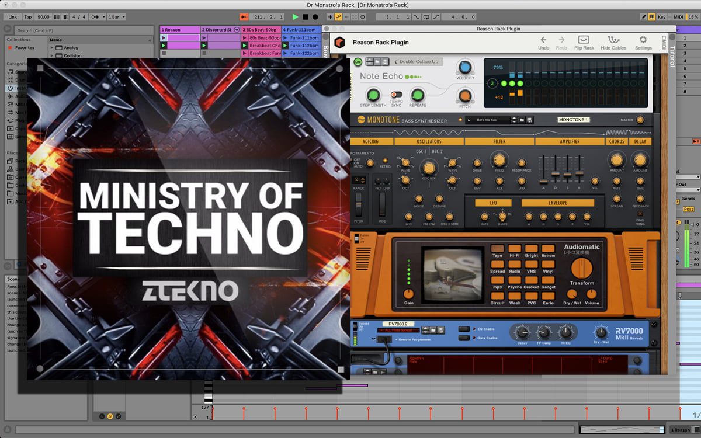Toggle Key map mode
Image resolution: width=701 pixels, height=438 pixels.
[x=662, y=17]
